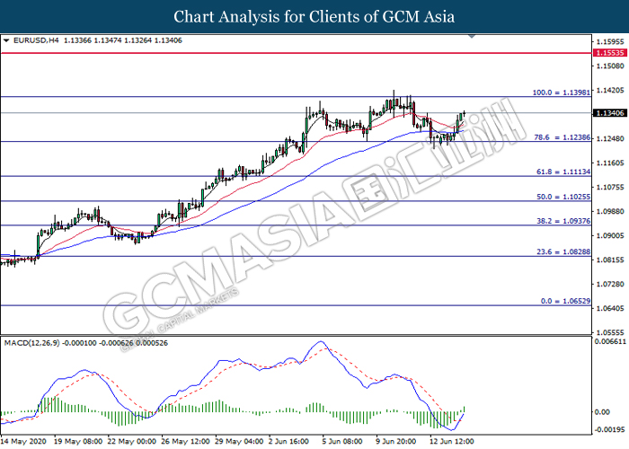Click the red 1.15535 price level tag

(x=610, y=53)
